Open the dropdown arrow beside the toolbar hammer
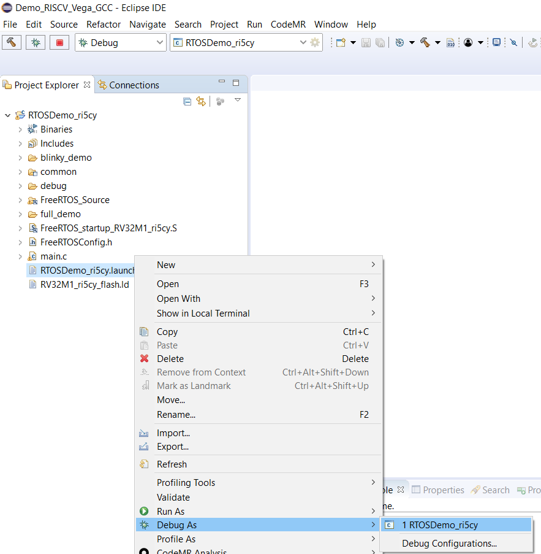This screenshot has height=554, width=541. [x=437, y=43]
